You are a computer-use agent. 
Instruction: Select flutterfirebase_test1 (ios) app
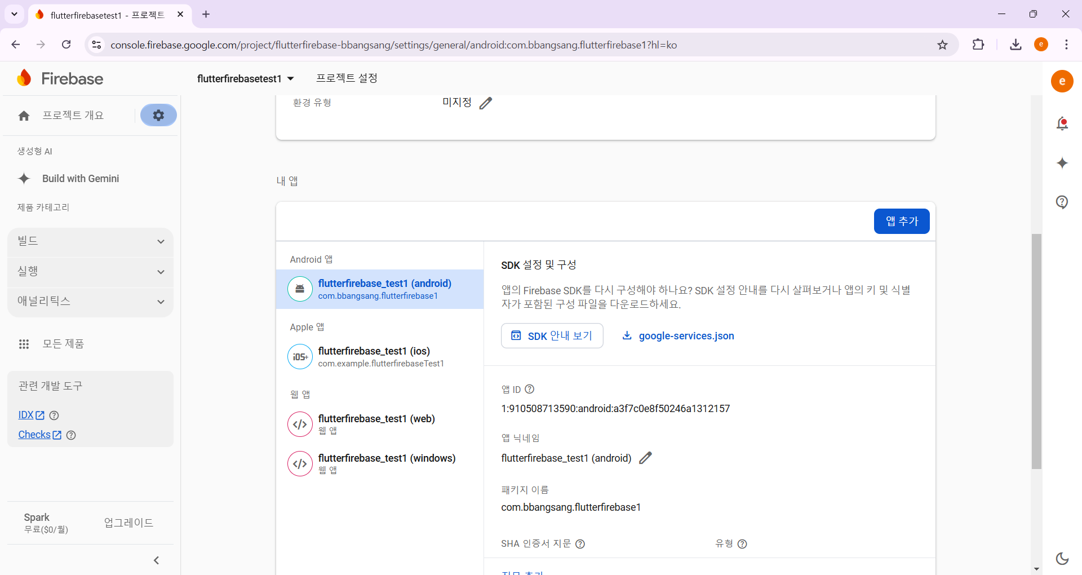tap(380, 357)
